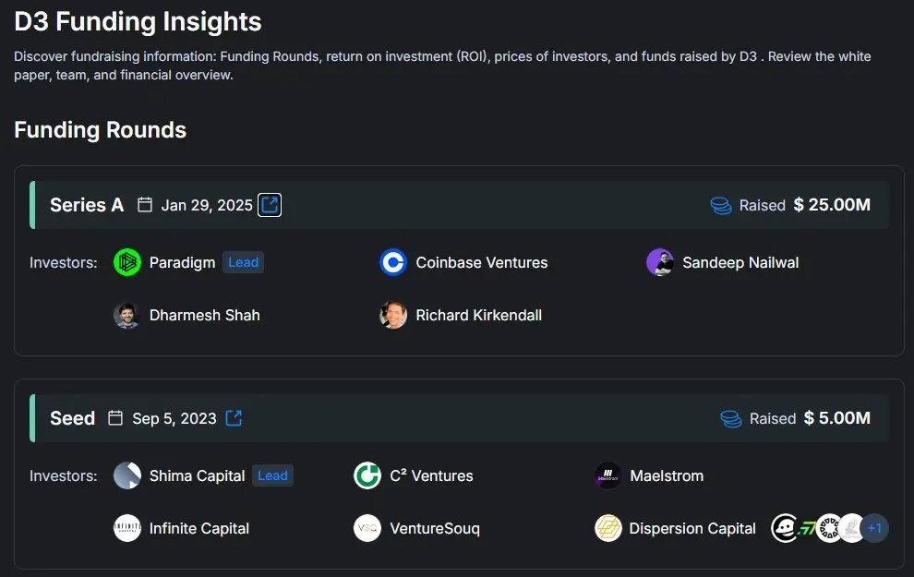Click the Dispersion Capital logo icon
The image size is (914, 577).
[608, 528]
